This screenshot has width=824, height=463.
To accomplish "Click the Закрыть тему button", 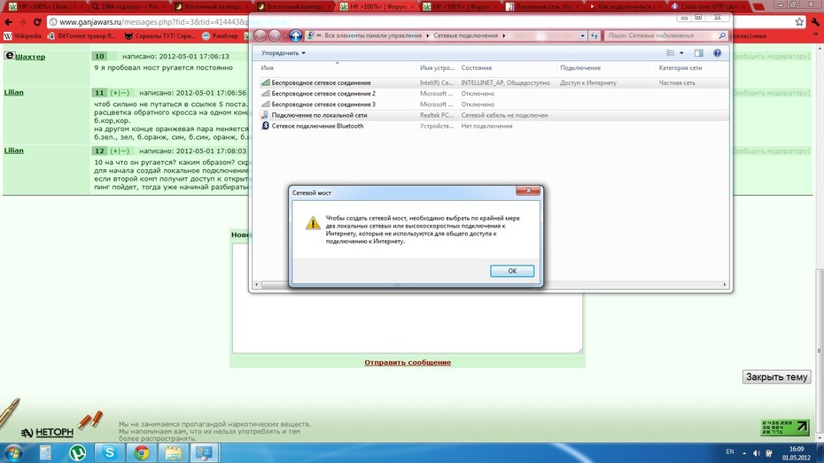I will (x=777, y=377).
